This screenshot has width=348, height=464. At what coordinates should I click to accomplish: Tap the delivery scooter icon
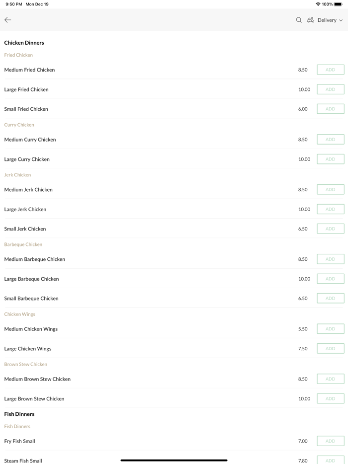click(x=310, y=20)
